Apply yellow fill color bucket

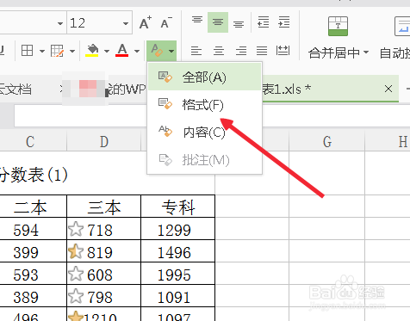pos(92,50)
